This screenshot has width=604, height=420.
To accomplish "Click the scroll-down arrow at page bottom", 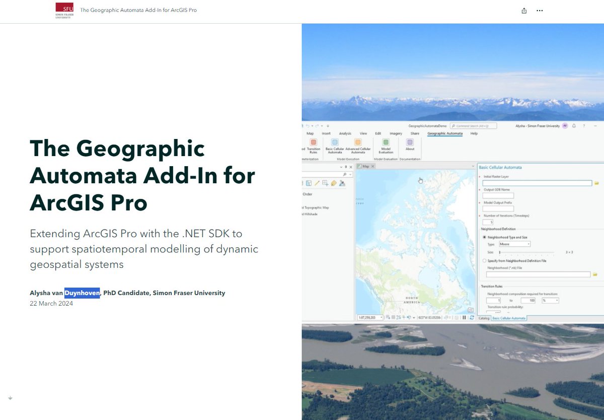I will pyautogui.click(x=10, y=398).
